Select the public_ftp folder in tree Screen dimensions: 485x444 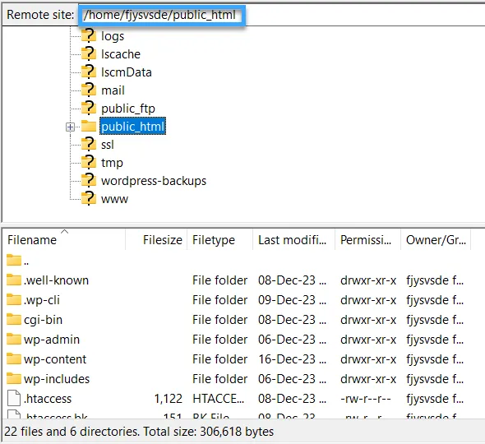click(128, 109)
